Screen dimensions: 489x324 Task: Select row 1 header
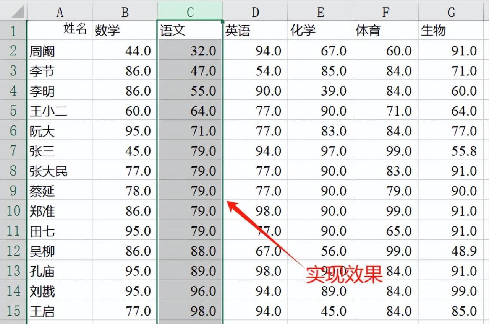tap(13, 30)
